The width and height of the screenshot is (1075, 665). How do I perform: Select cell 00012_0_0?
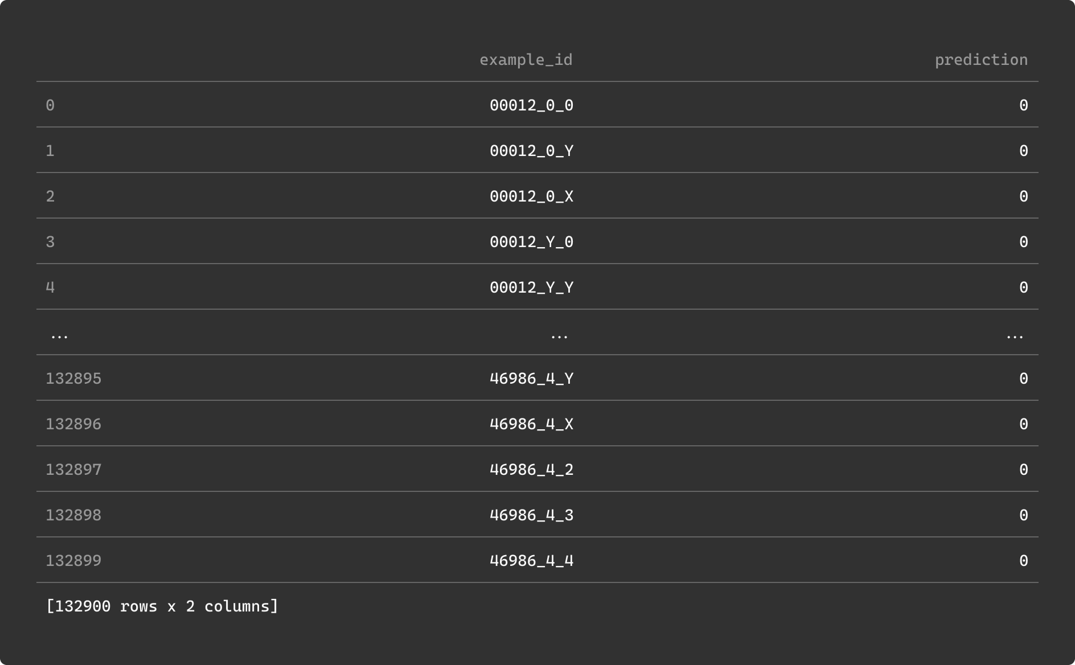pos(531,105)
